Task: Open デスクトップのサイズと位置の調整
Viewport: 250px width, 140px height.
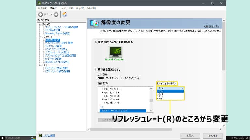Action: 61,55
